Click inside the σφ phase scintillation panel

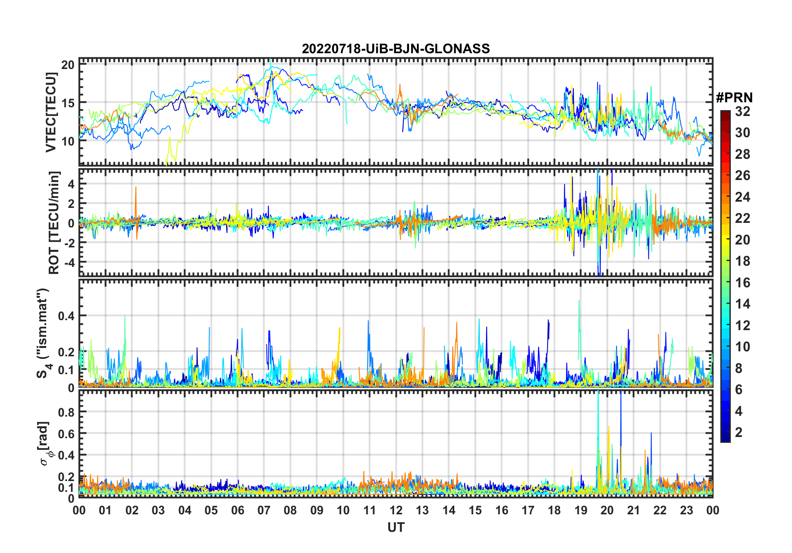(396, 444)
